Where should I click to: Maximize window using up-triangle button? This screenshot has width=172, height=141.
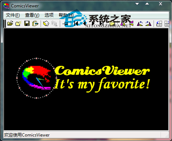(147, 4)
